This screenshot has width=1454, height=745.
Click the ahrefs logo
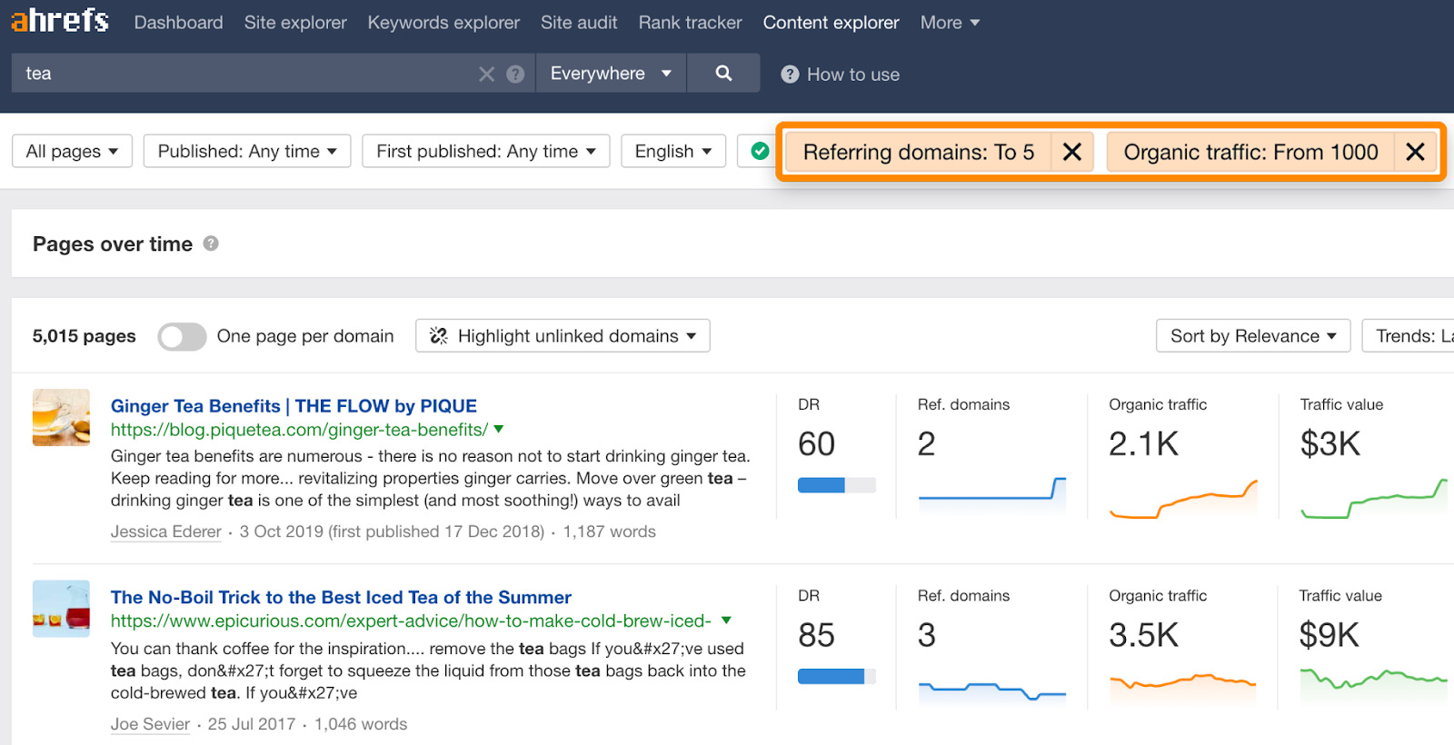click(x=60, y=20)
